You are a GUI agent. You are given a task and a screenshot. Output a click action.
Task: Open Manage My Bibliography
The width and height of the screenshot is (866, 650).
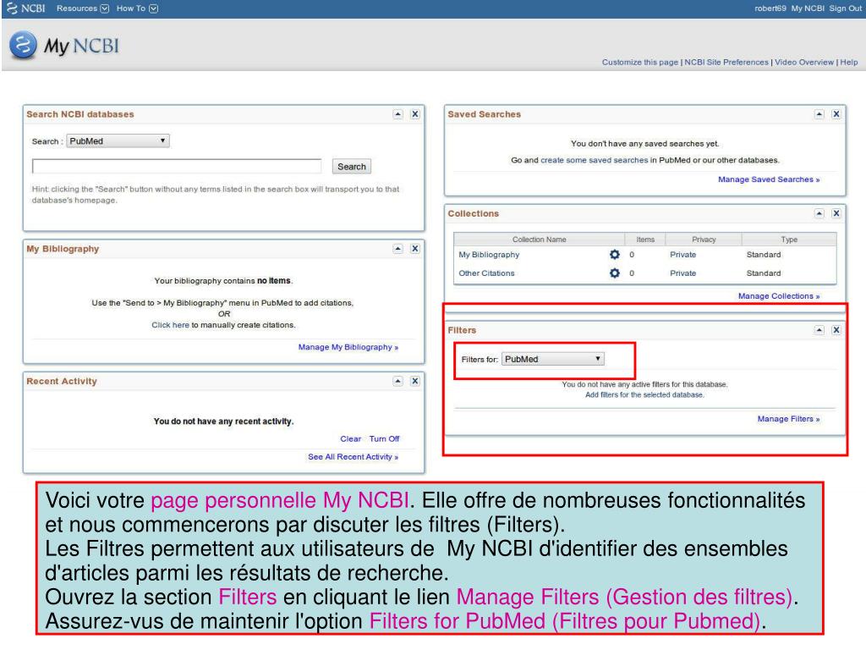click(348, 347)
